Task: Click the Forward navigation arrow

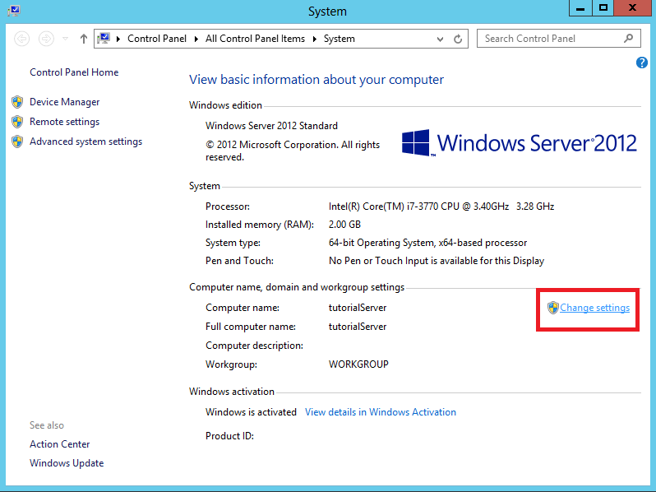Action: pyautogui.click(x=47, y=39)
